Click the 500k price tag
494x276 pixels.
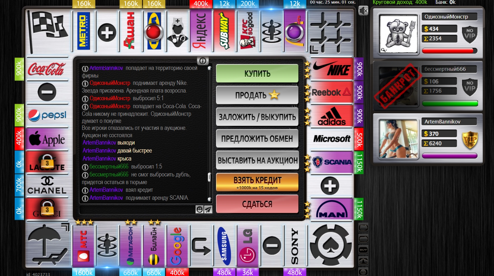(359, 139)
